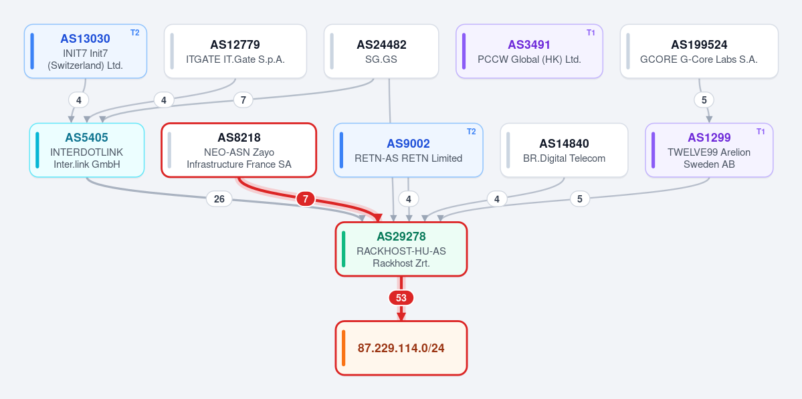Select the AS3491 PCCW Global node
The image size is (802, 399).
[x=529, y=51]
